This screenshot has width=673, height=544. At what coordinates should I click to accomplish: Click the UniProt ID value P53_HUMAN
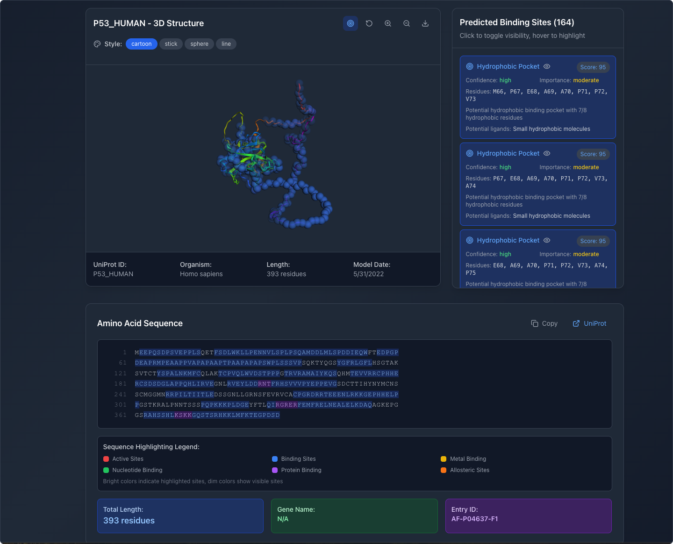pos(113,274)
